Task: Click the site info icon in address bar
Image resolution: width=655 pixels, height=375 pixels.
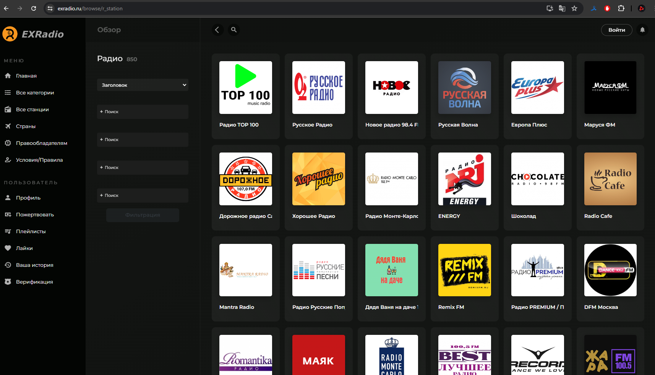Action: [x=50, y=8]
